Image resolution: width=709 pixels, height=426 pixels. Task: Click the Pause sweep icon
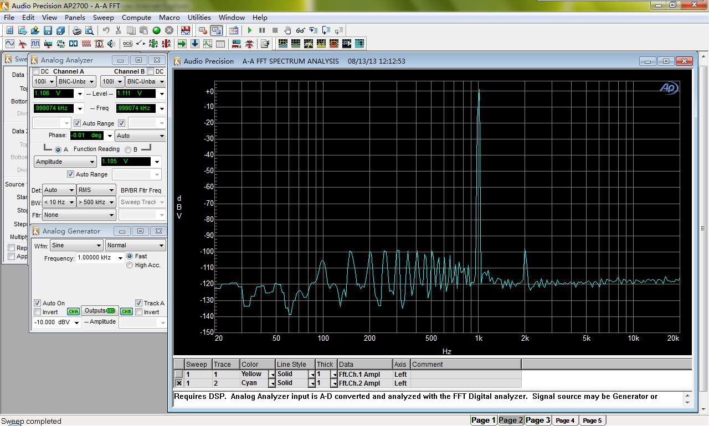pos(262,30)
